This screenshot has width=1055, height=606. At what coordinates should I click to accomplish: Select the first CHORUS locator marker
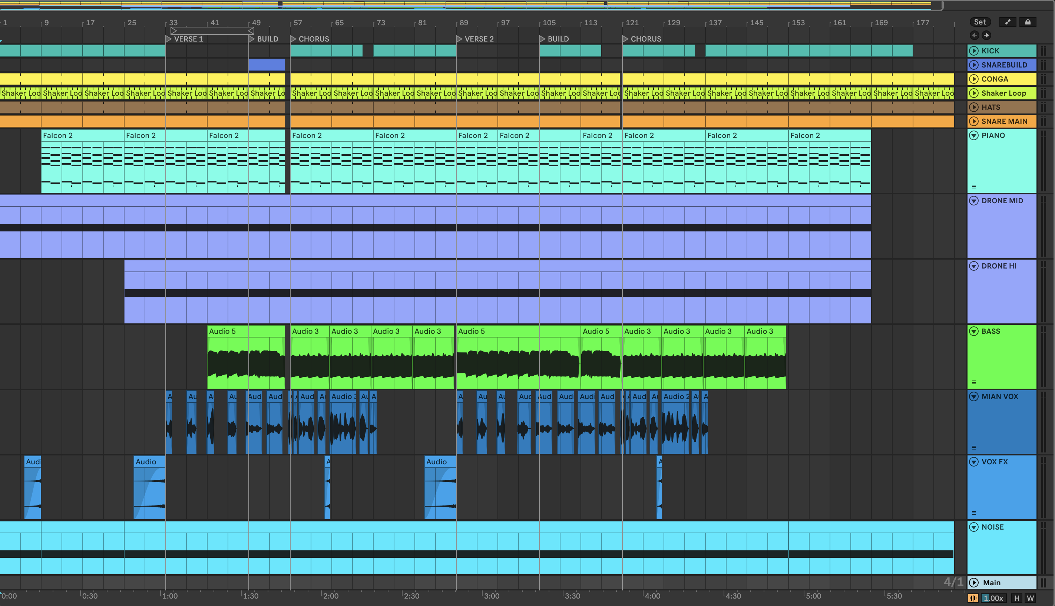[293, 39]
